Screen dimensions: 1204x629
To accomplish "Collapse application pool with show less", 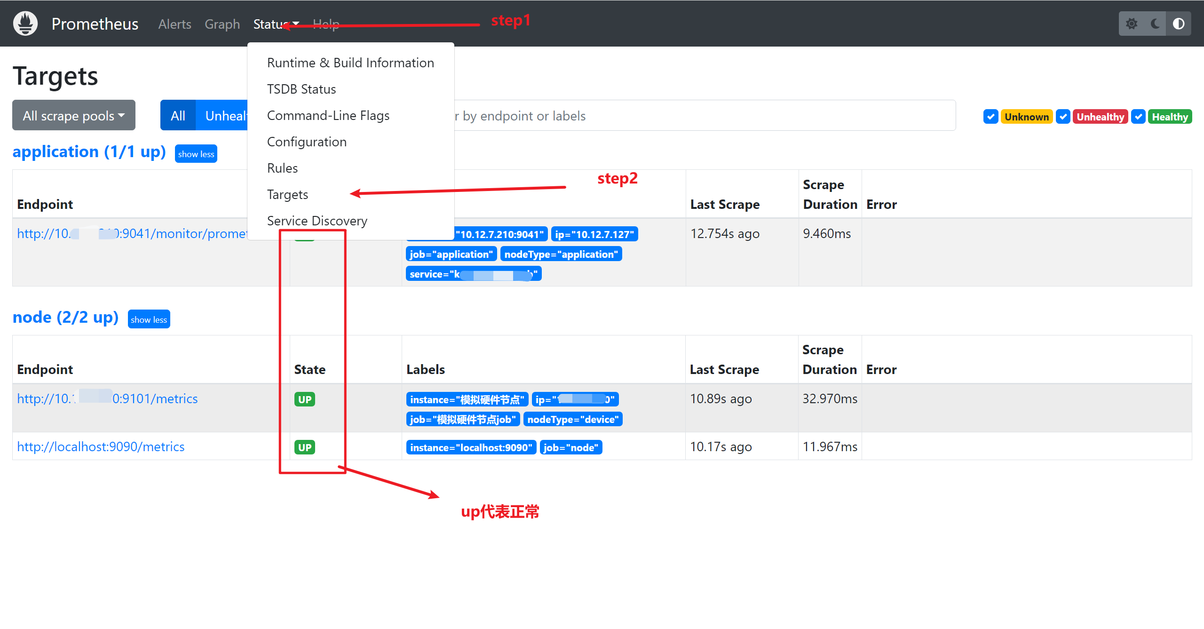I will coord(196,154).
